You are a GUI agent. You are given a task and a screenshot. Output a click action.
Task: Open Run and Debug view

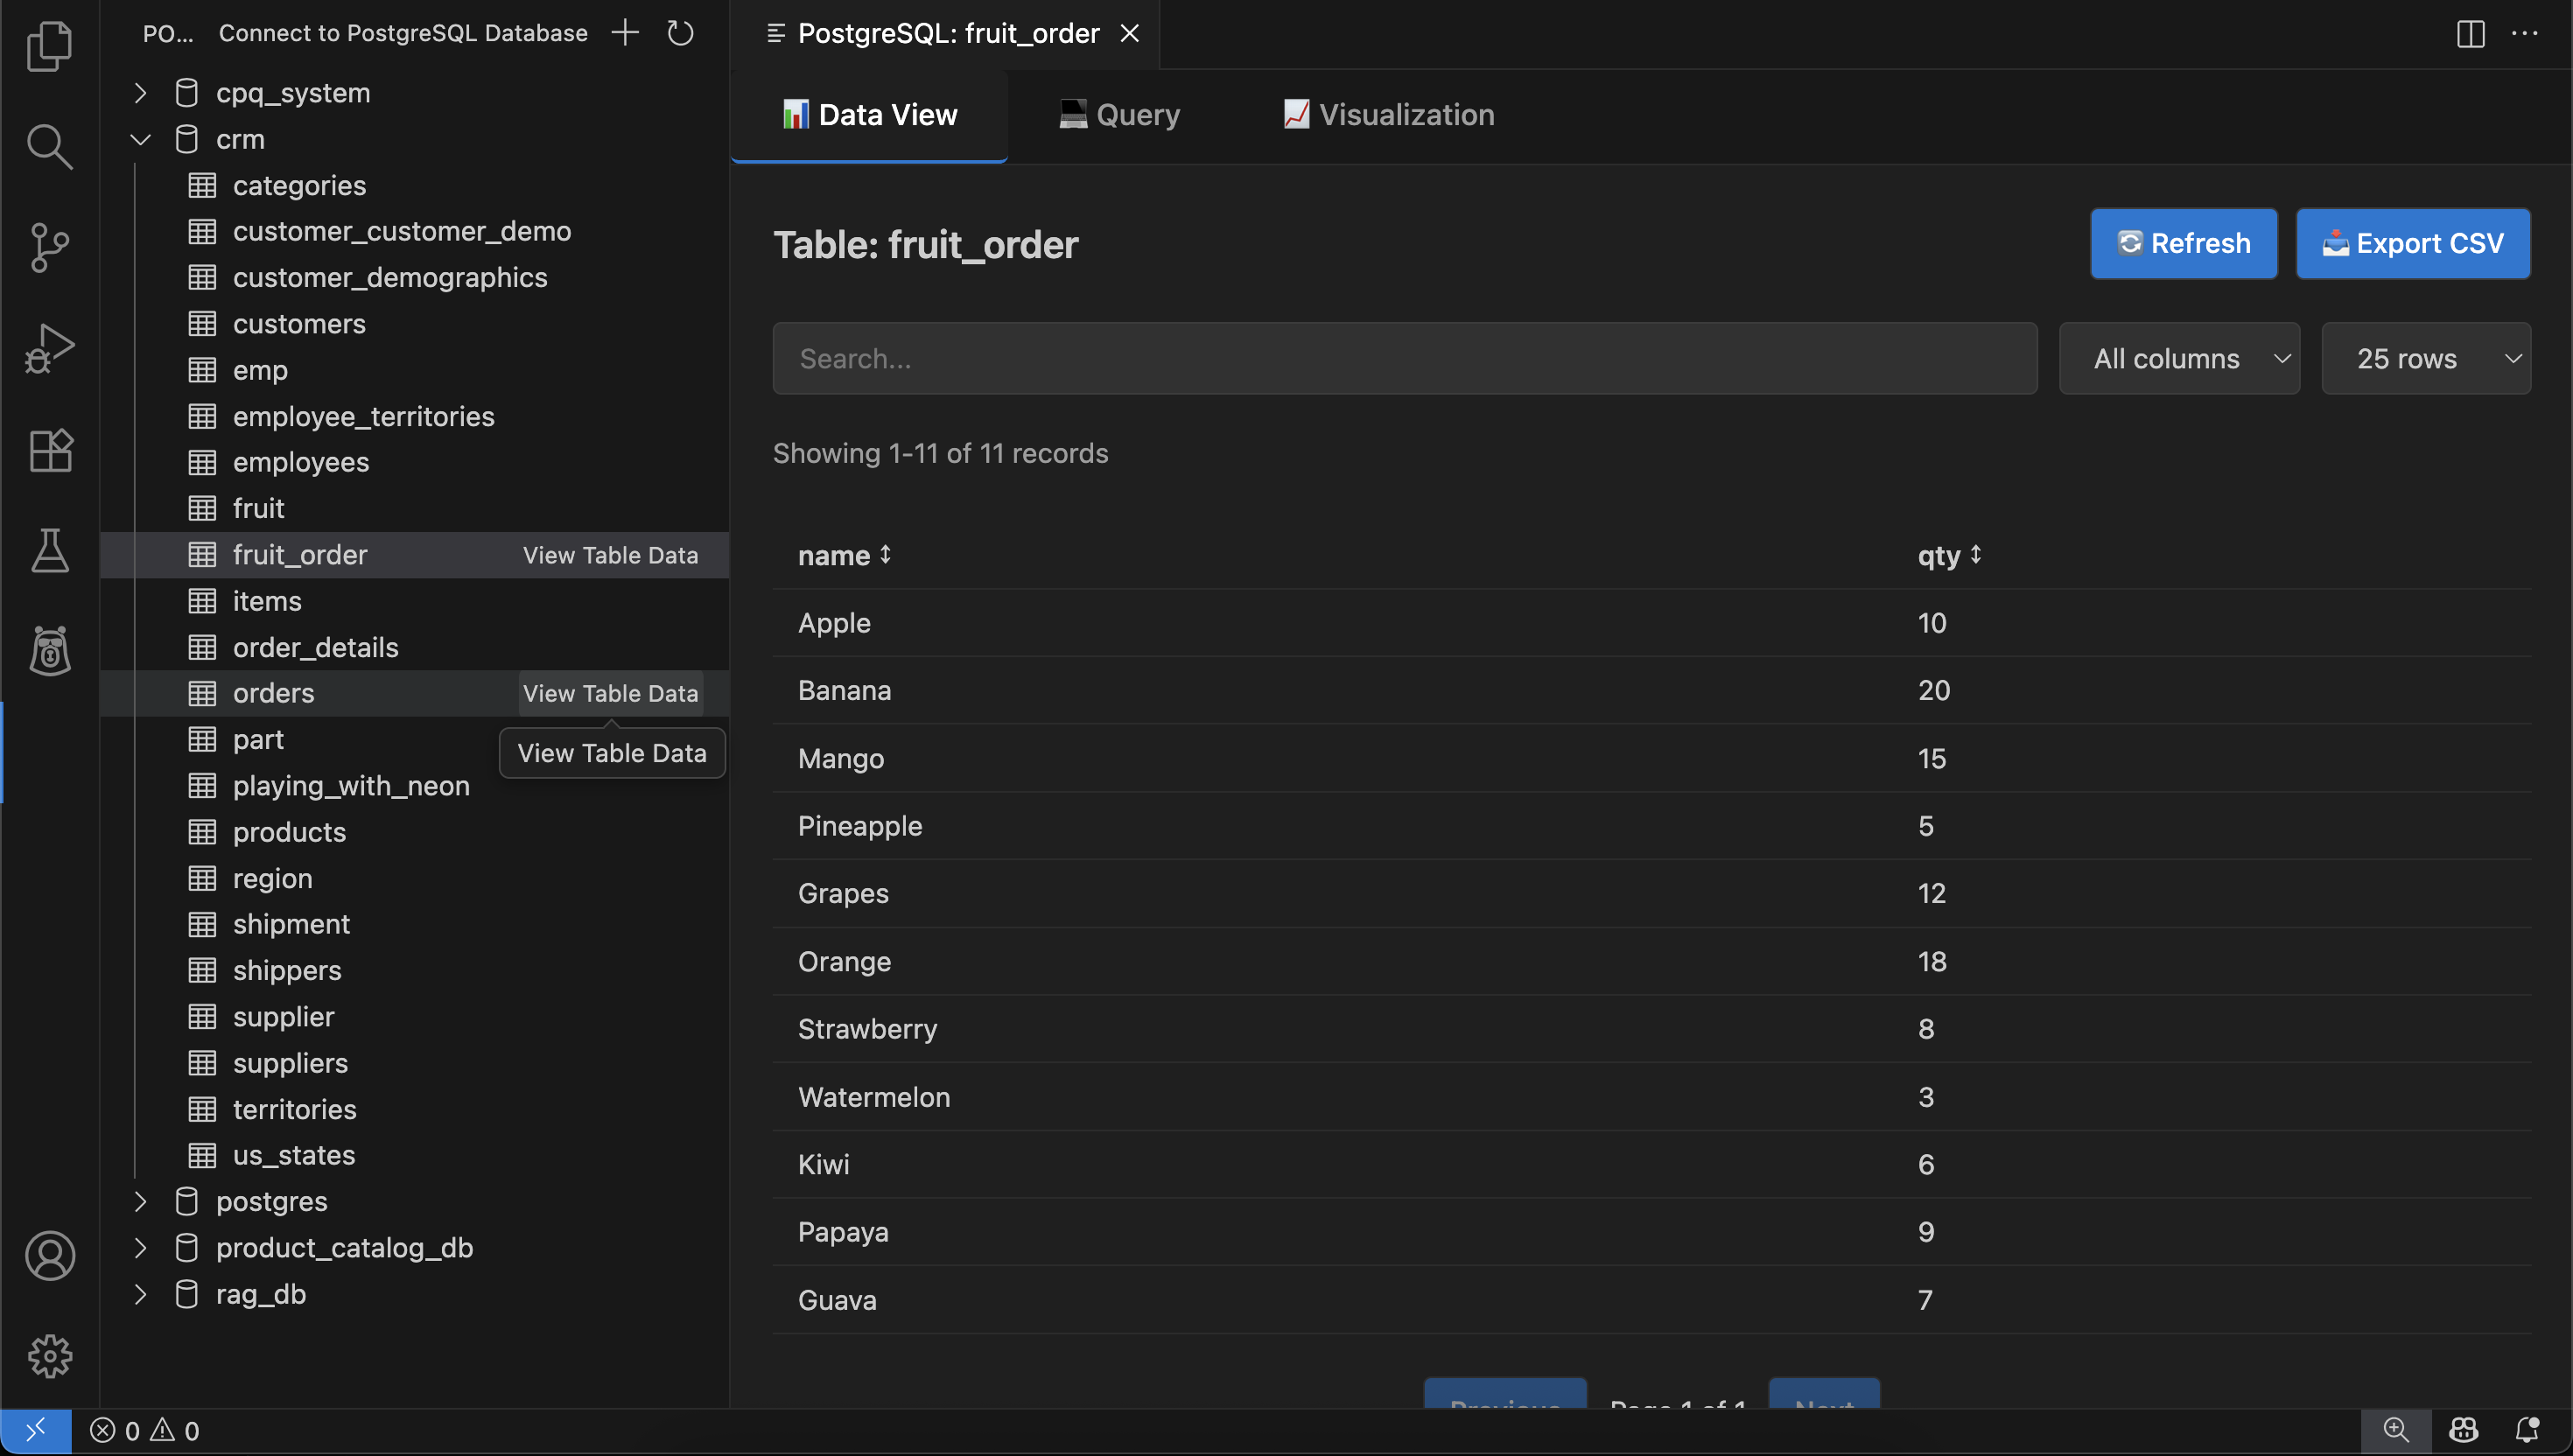[x=49, y=348]
